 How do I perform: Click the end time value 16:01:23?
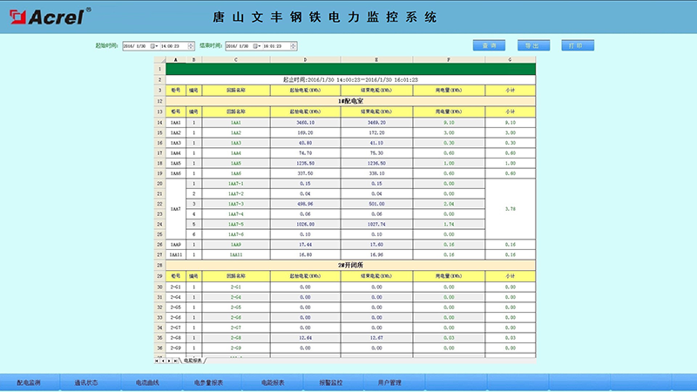pyautogui.click(x=274, y=45)
